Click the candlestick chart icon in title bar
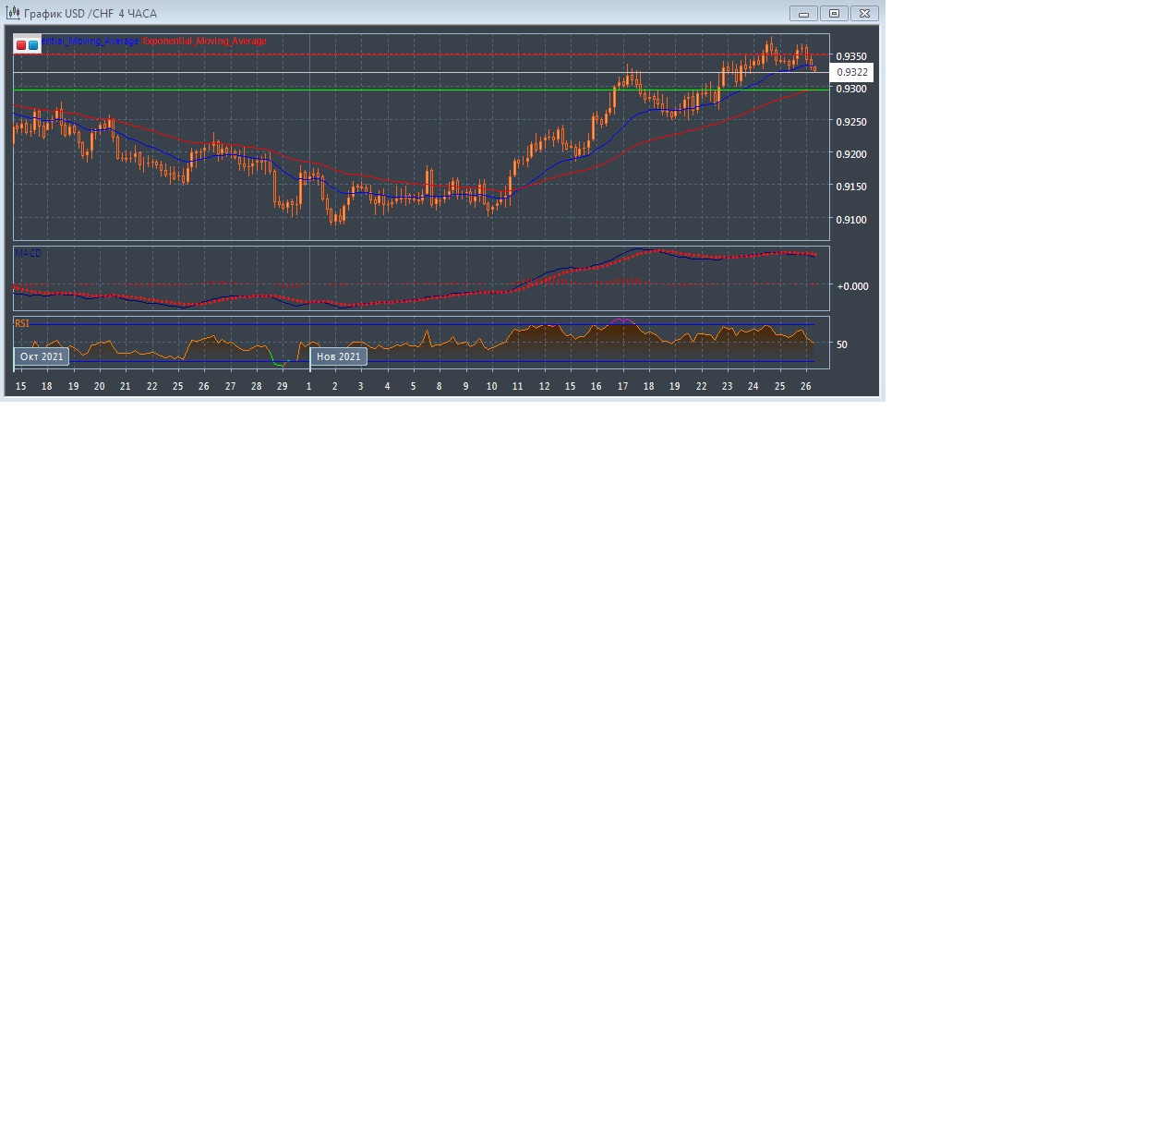Screen dimensions: 1169x1134 tap(14, 13)
